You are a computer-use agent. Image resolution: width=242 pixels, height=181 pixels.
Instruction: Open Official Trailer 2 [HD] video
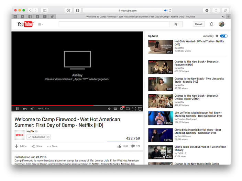point(197,97)
